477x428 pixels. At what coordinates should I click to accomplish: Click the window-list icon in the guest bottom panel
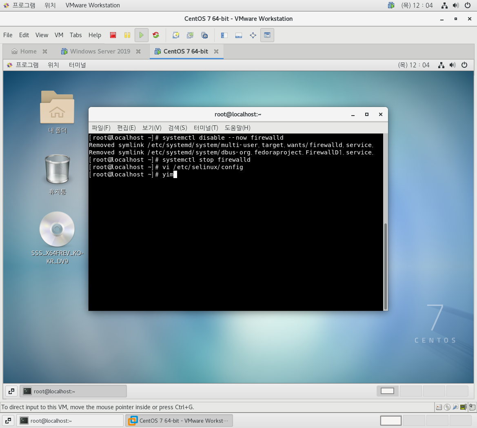point(11,391)
